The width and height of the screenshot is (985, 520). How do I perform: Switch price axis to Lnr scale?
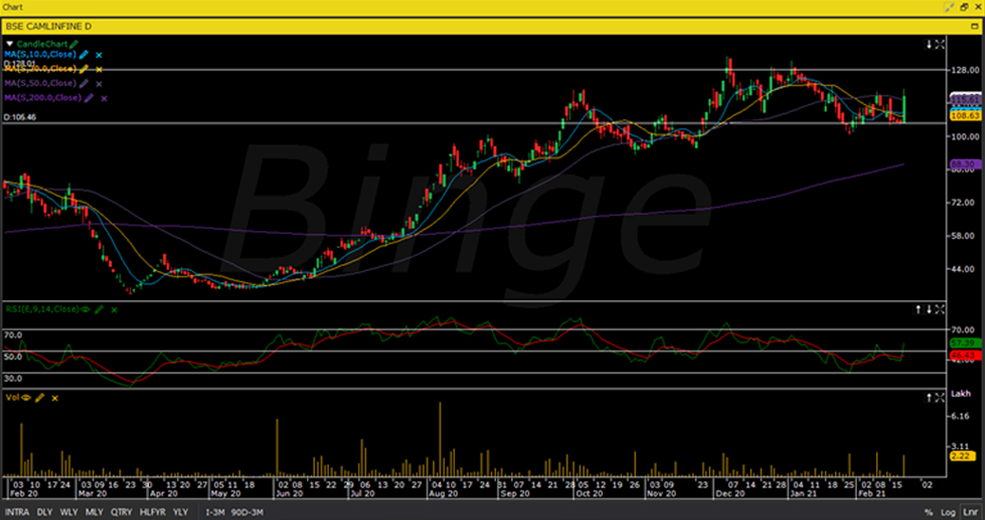tap(969, 512)
